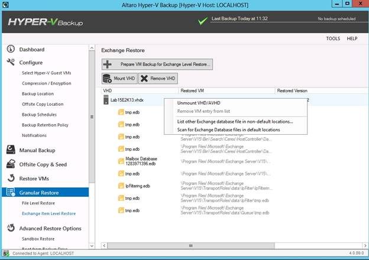Click the folder icon of Mailbox Database 1283971396.edb
369x260 pixels.
pos(121,161)
